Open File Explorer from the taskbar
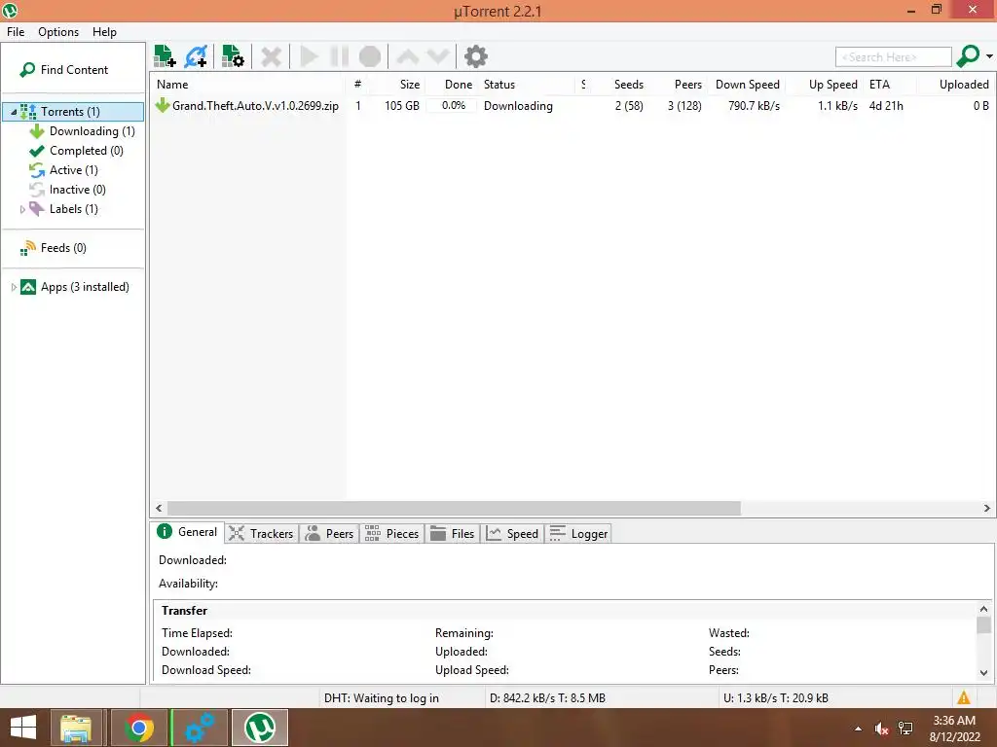Image resolution: width=997 pixels, height=747 pixels. [x=76, y=728]
